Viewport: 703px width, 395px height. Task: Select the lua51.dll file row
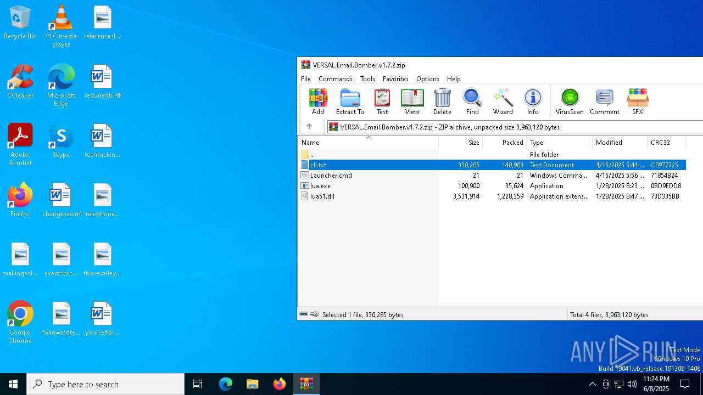tap(492, 196)
